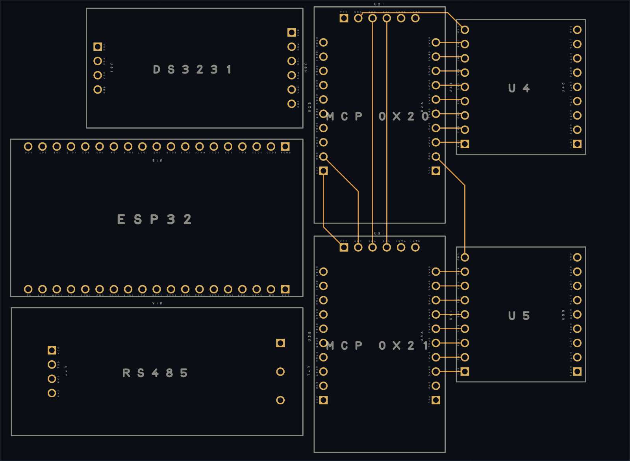Click the MCP 0X20 silkscreen label
Image resolution: width=630 pixels, height=461 pixels.
pos(378,116)
